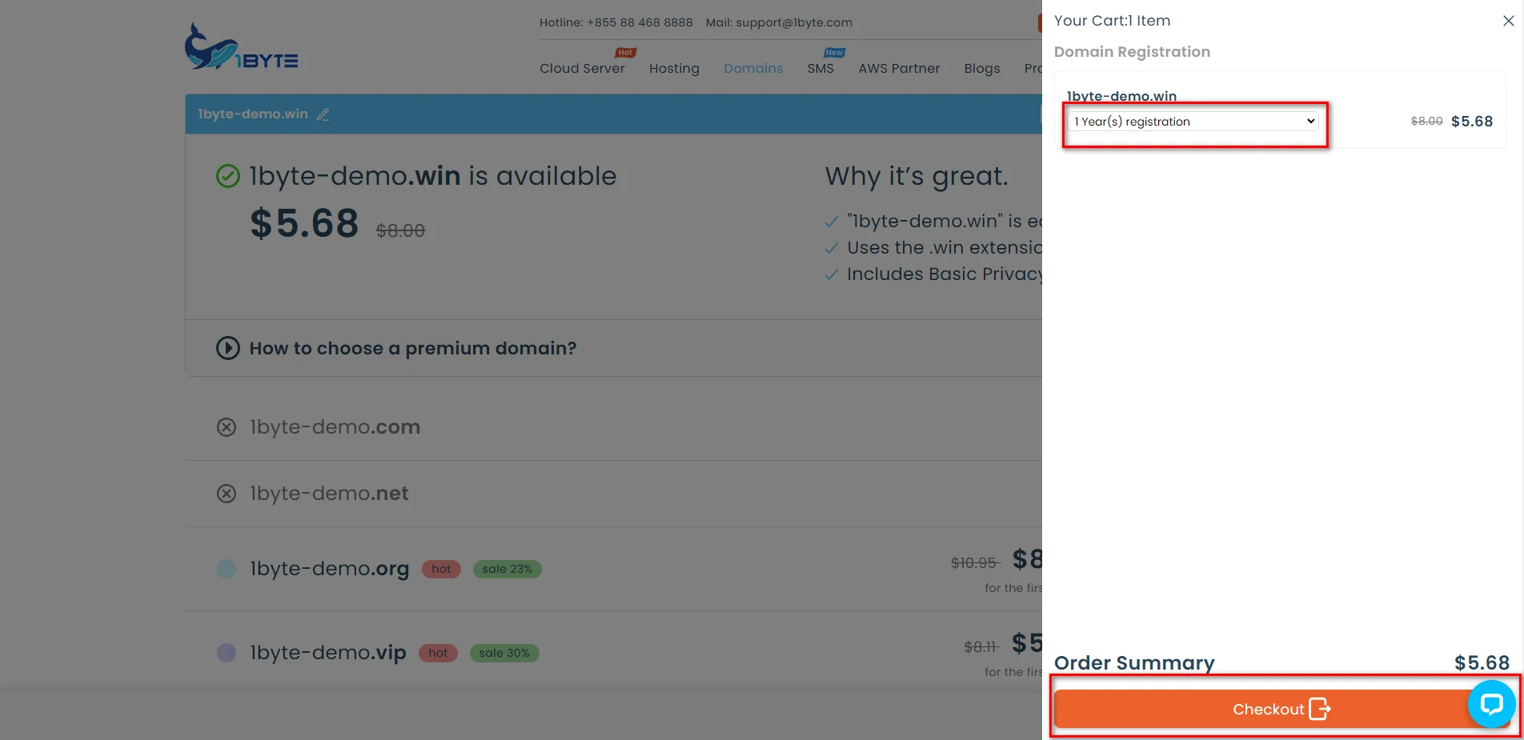Click the Order Summary total $5.68
This screenshot has width=1524, height=740.
pos(1482,663)
